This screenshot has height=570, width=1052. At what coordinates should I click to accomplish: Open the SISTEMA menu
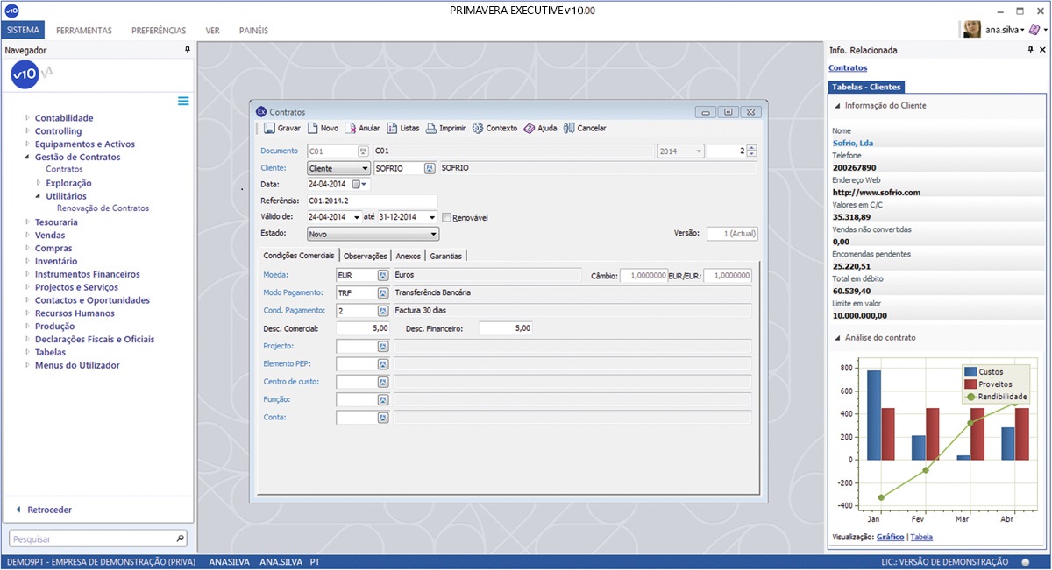(x=23, y=30)
